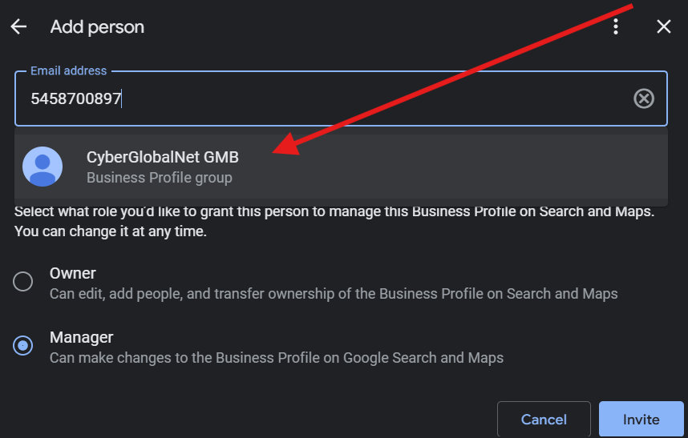Go back using the left arrow
This screenshot has width=688, height=438.
click(x=18, y=26)
